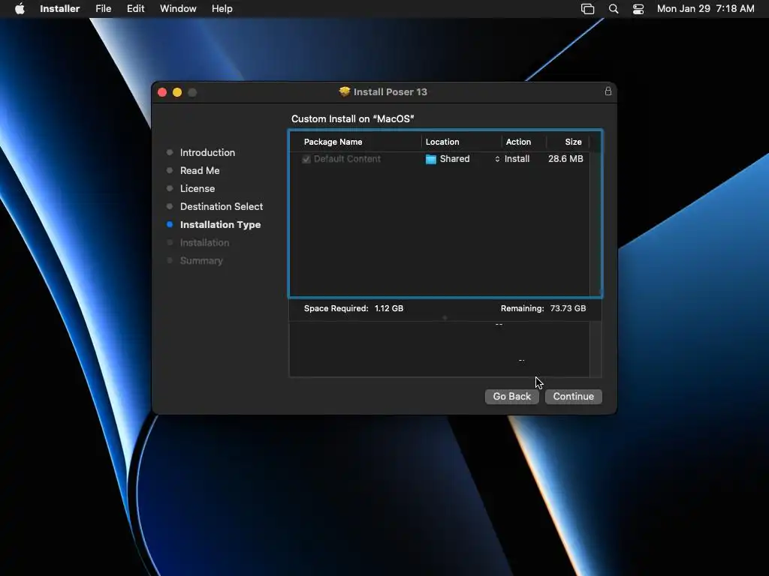
Task: Click the Shared location text
Action: pos(454,159)
